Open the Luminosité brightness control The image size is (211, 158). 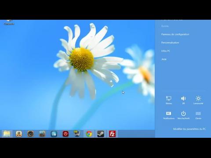(x=198, y=100)
